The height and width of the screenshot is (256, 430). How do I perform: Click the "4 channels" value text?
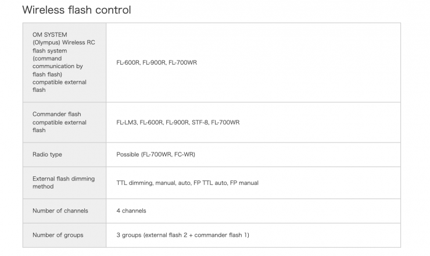click(131, 211)
